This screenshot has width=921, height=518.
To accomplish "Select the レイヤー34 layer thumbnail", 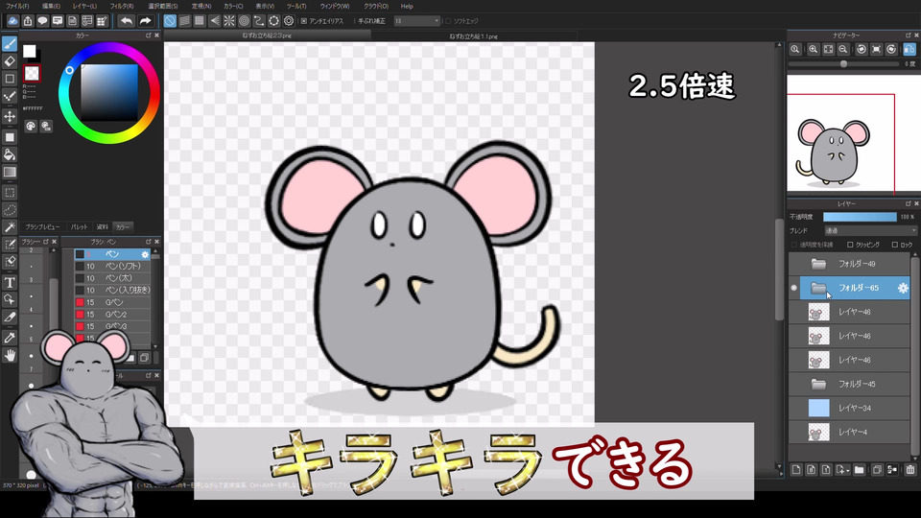I will (818, 408).
